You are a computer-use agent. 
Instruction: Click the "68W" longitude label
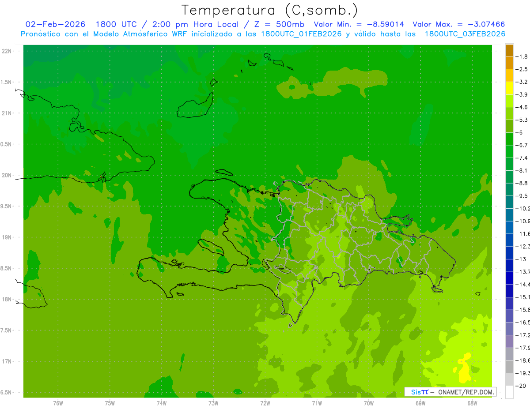472,403
